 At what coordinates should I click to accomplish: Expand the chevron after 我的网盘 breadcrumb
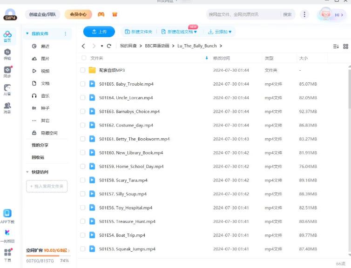point(141,46)
